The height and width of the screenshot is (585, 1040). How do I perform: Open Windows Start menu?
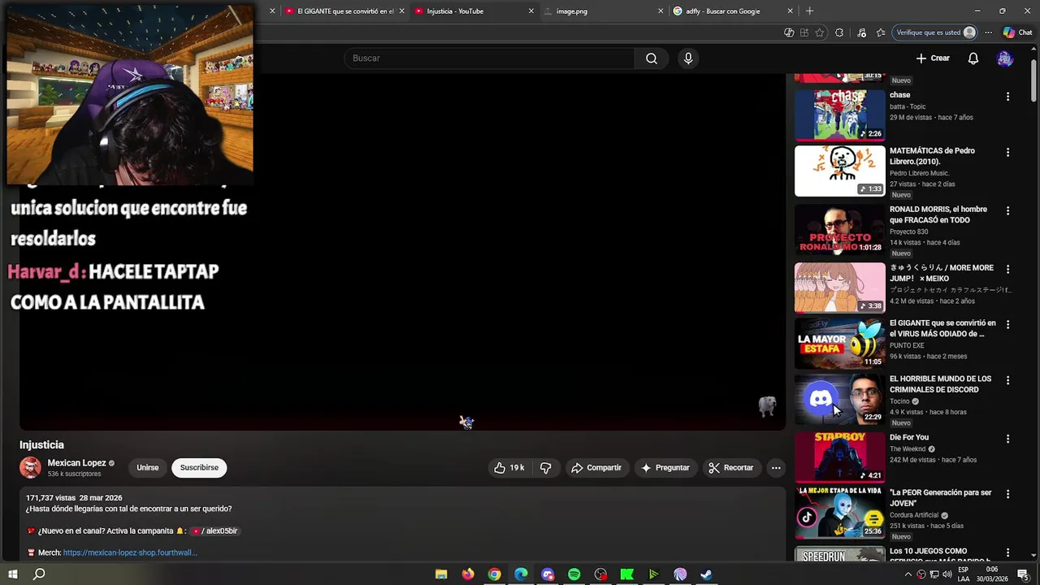[x=13, y=574]
